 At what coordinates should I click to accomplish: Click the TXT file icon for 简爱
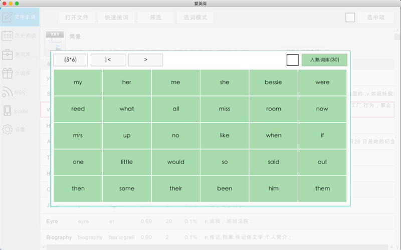(55, 40)
